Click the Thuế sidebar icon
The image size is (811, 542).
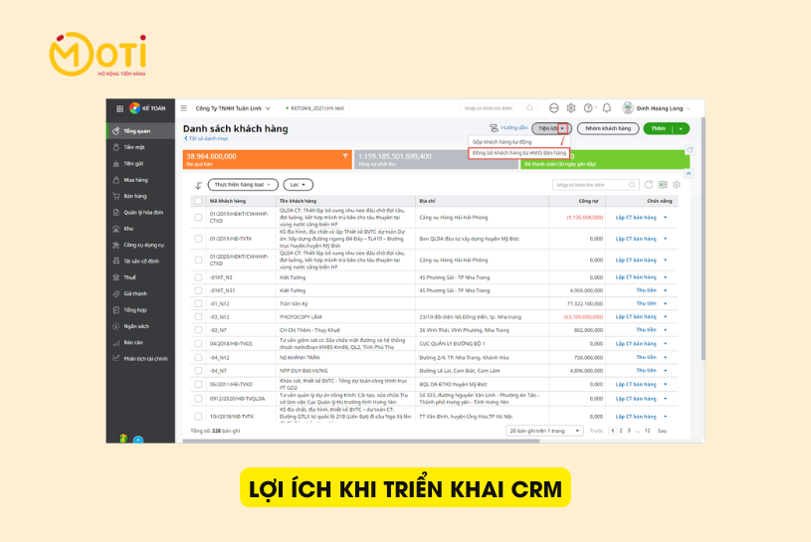coord(116,277)
